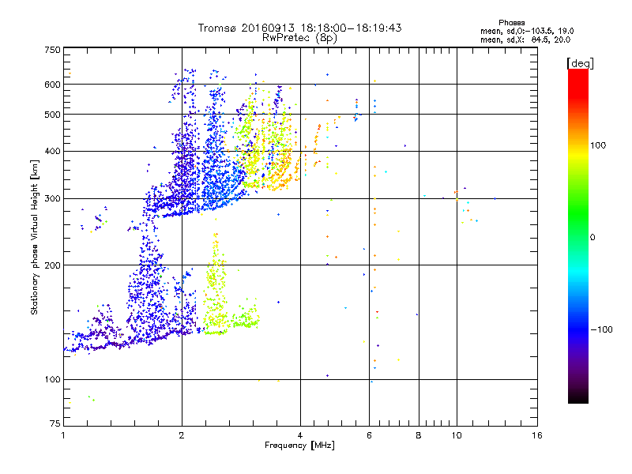The height and width of the screenshot is (474, 632).
Task: Click the x-axis tick label '2'
Action: coord(182,435)
